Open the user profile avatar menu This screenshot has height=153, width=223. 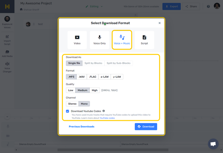pyautogui.click(x=217, y=6)
